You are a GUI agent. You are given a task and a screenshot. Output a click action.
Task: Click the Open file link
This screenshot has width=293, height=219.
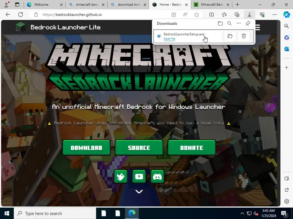tap(169, 39)
